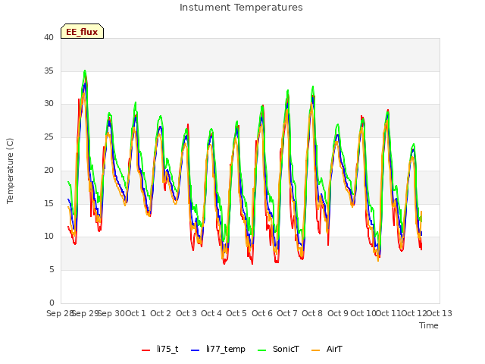This screenshot has height=364, width=485.
Task: Click the orange AirT legend swatch
Action: click(315, 350)
